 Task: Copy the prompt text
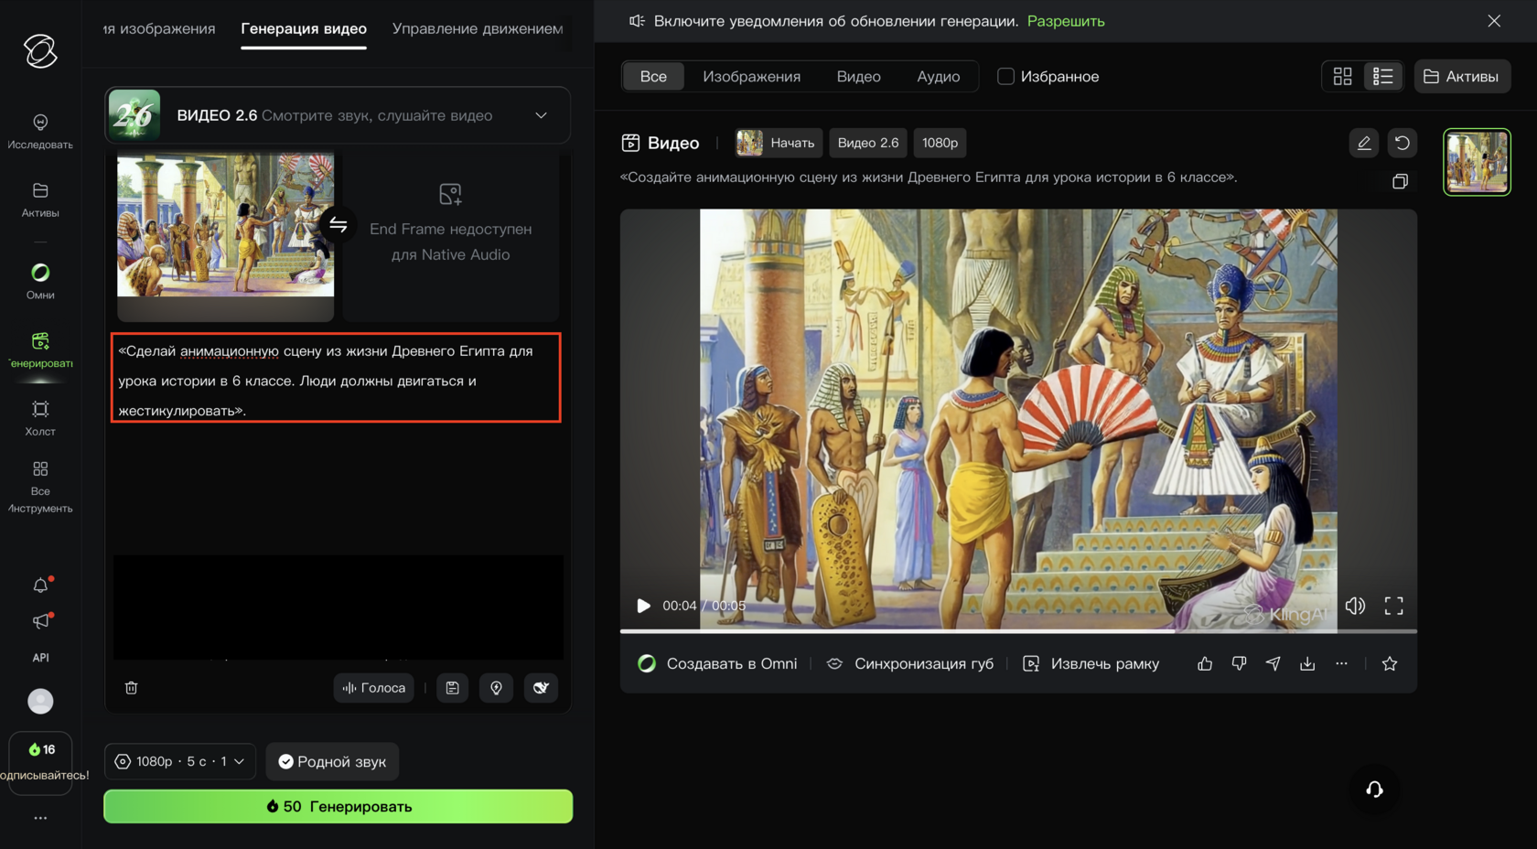pyautogui.click(x=1400, y=181)
